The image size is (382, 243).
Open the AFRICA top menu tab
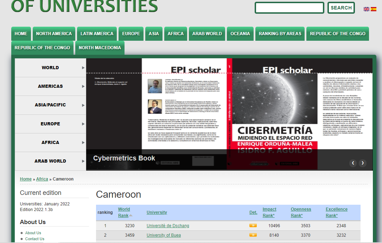coord(176,34)
